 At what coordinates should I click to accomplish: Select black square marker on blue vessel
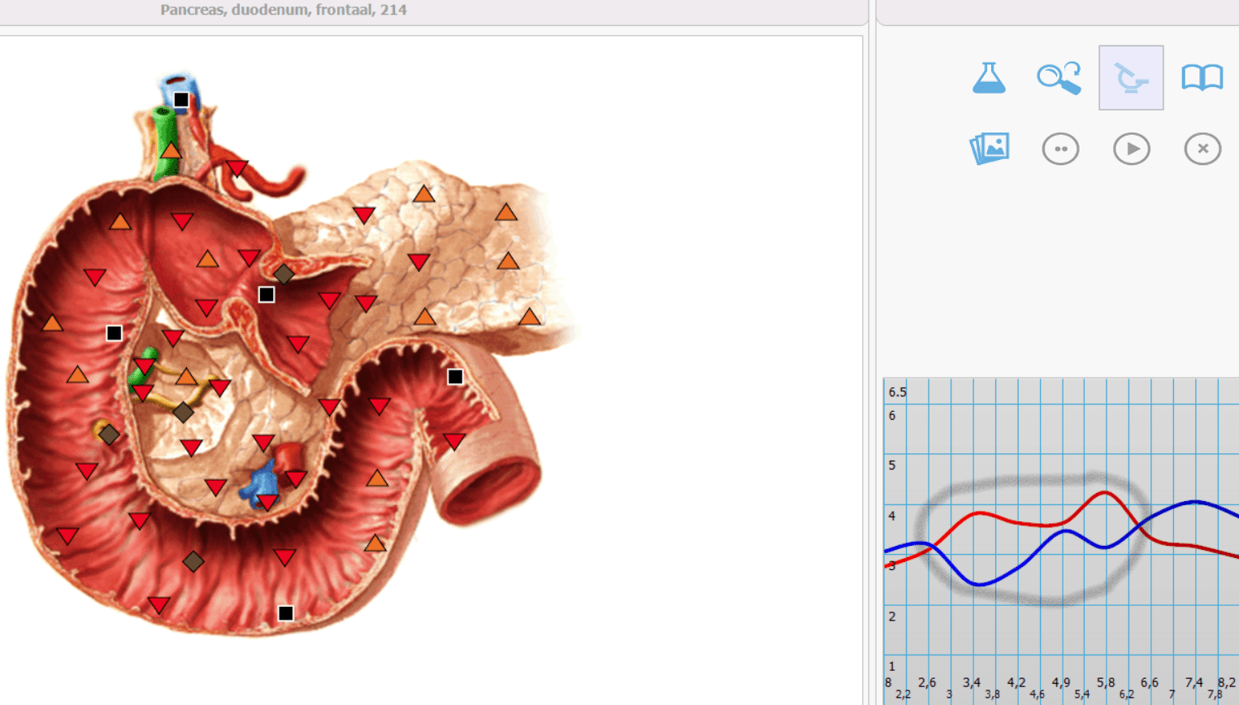pyautogui.click(x=181, y=100)
